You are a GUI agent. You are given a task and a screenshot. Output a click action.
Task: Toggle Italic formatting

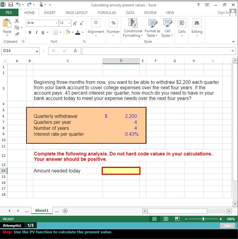(x=36, y=32)
